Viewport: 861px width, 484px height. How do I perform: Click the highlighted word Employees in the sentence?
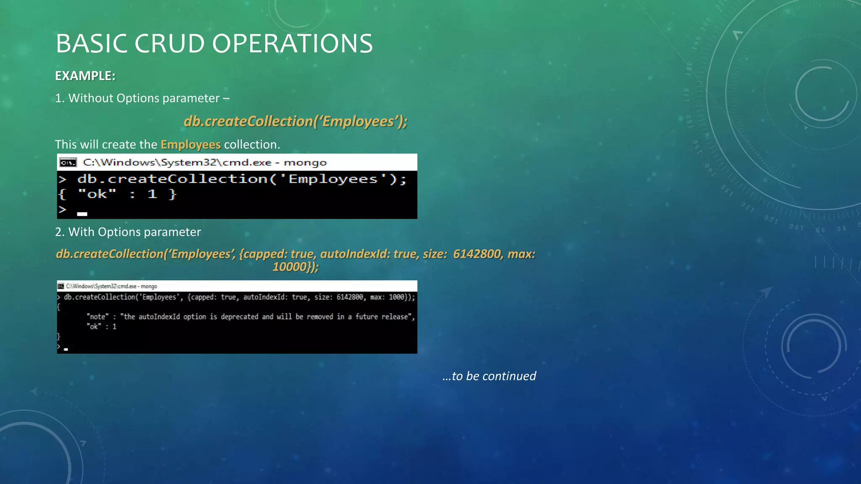190,145
